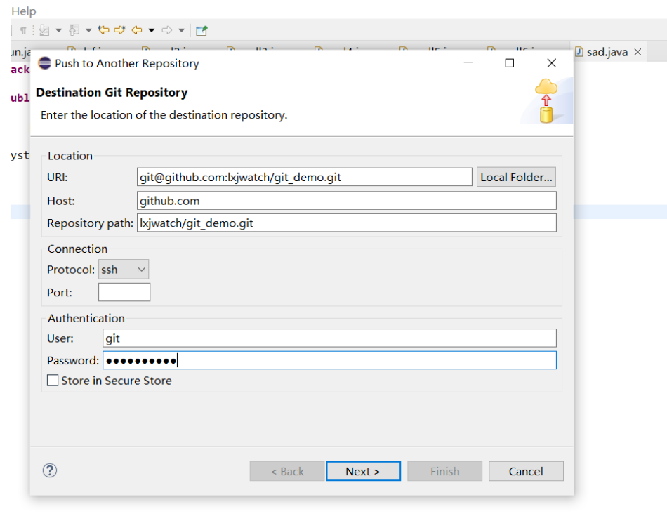Navigate back with the yellow left arrow

[136, 30]
